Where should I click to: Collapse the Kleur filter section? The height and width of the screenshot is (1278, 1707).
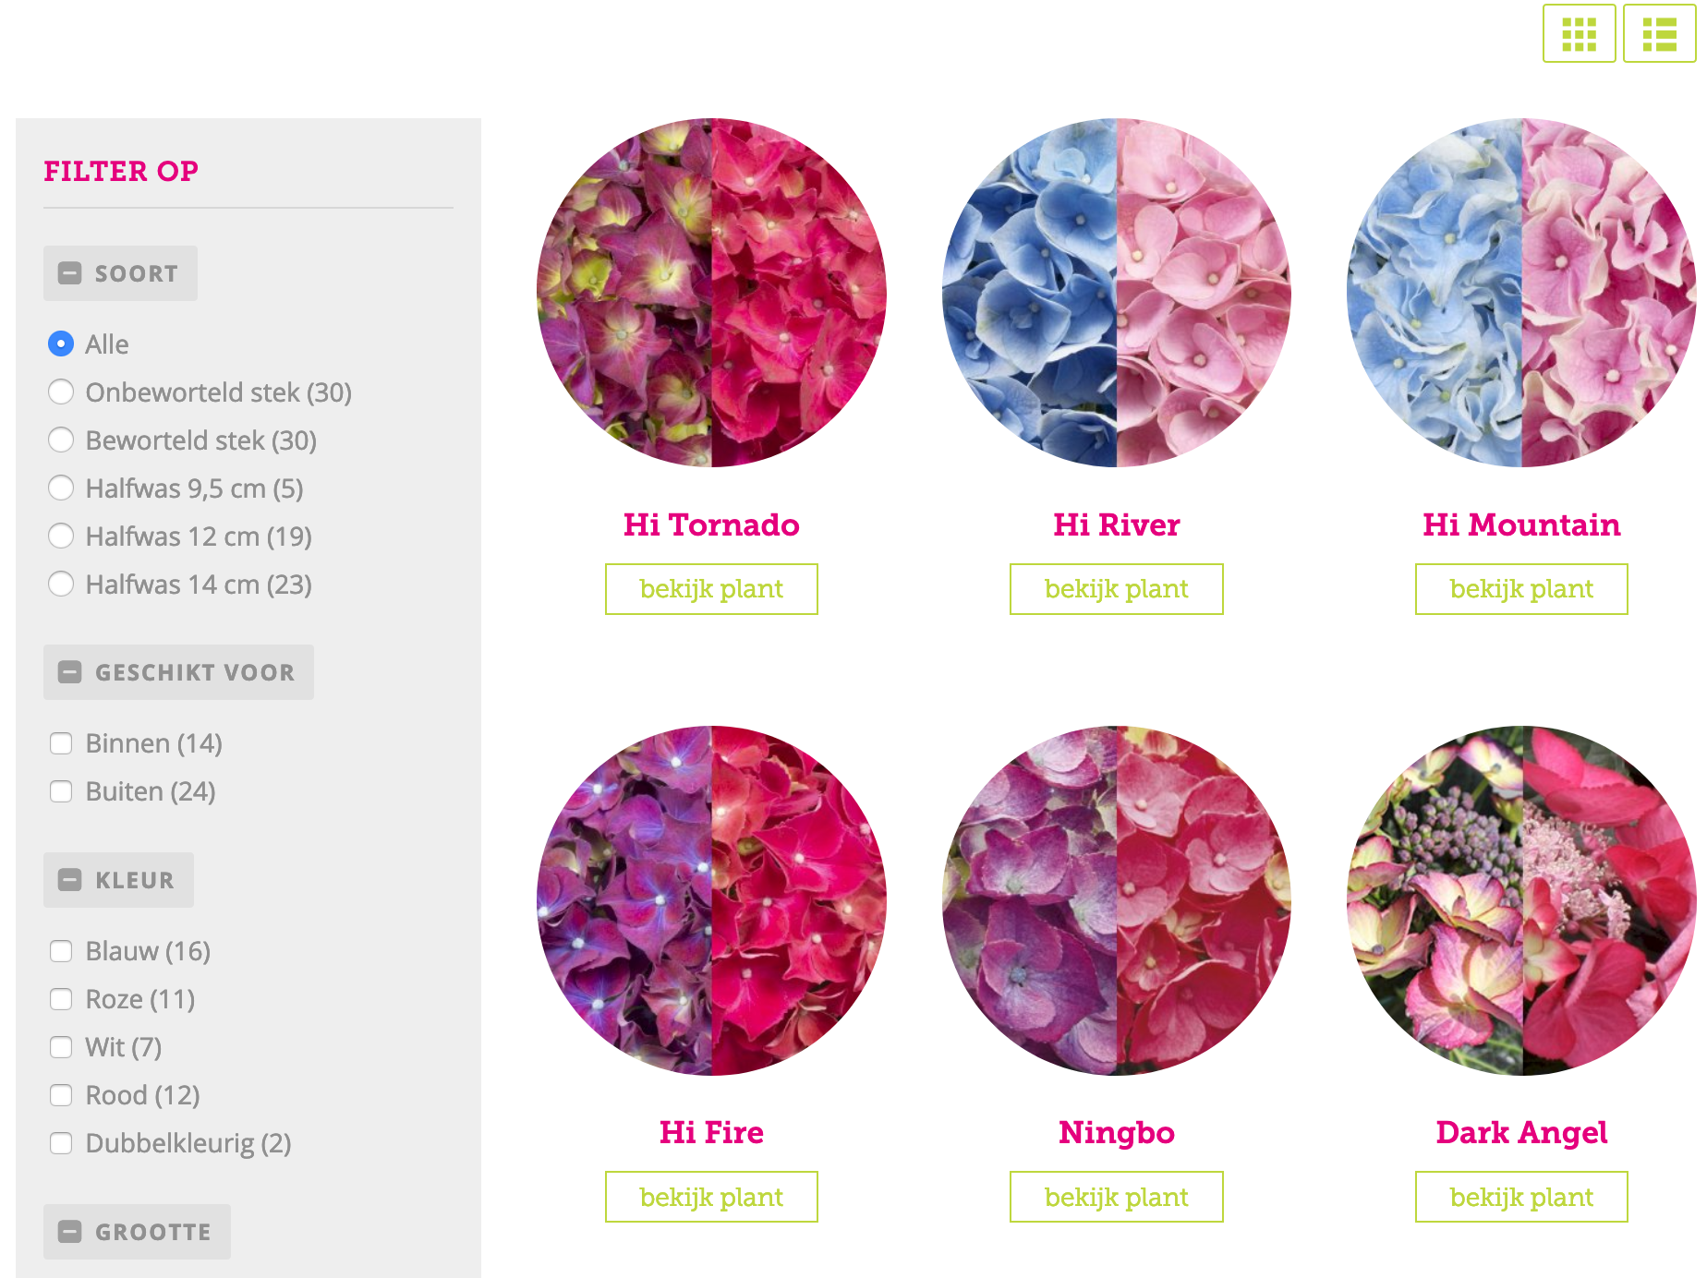click(118, 880)
